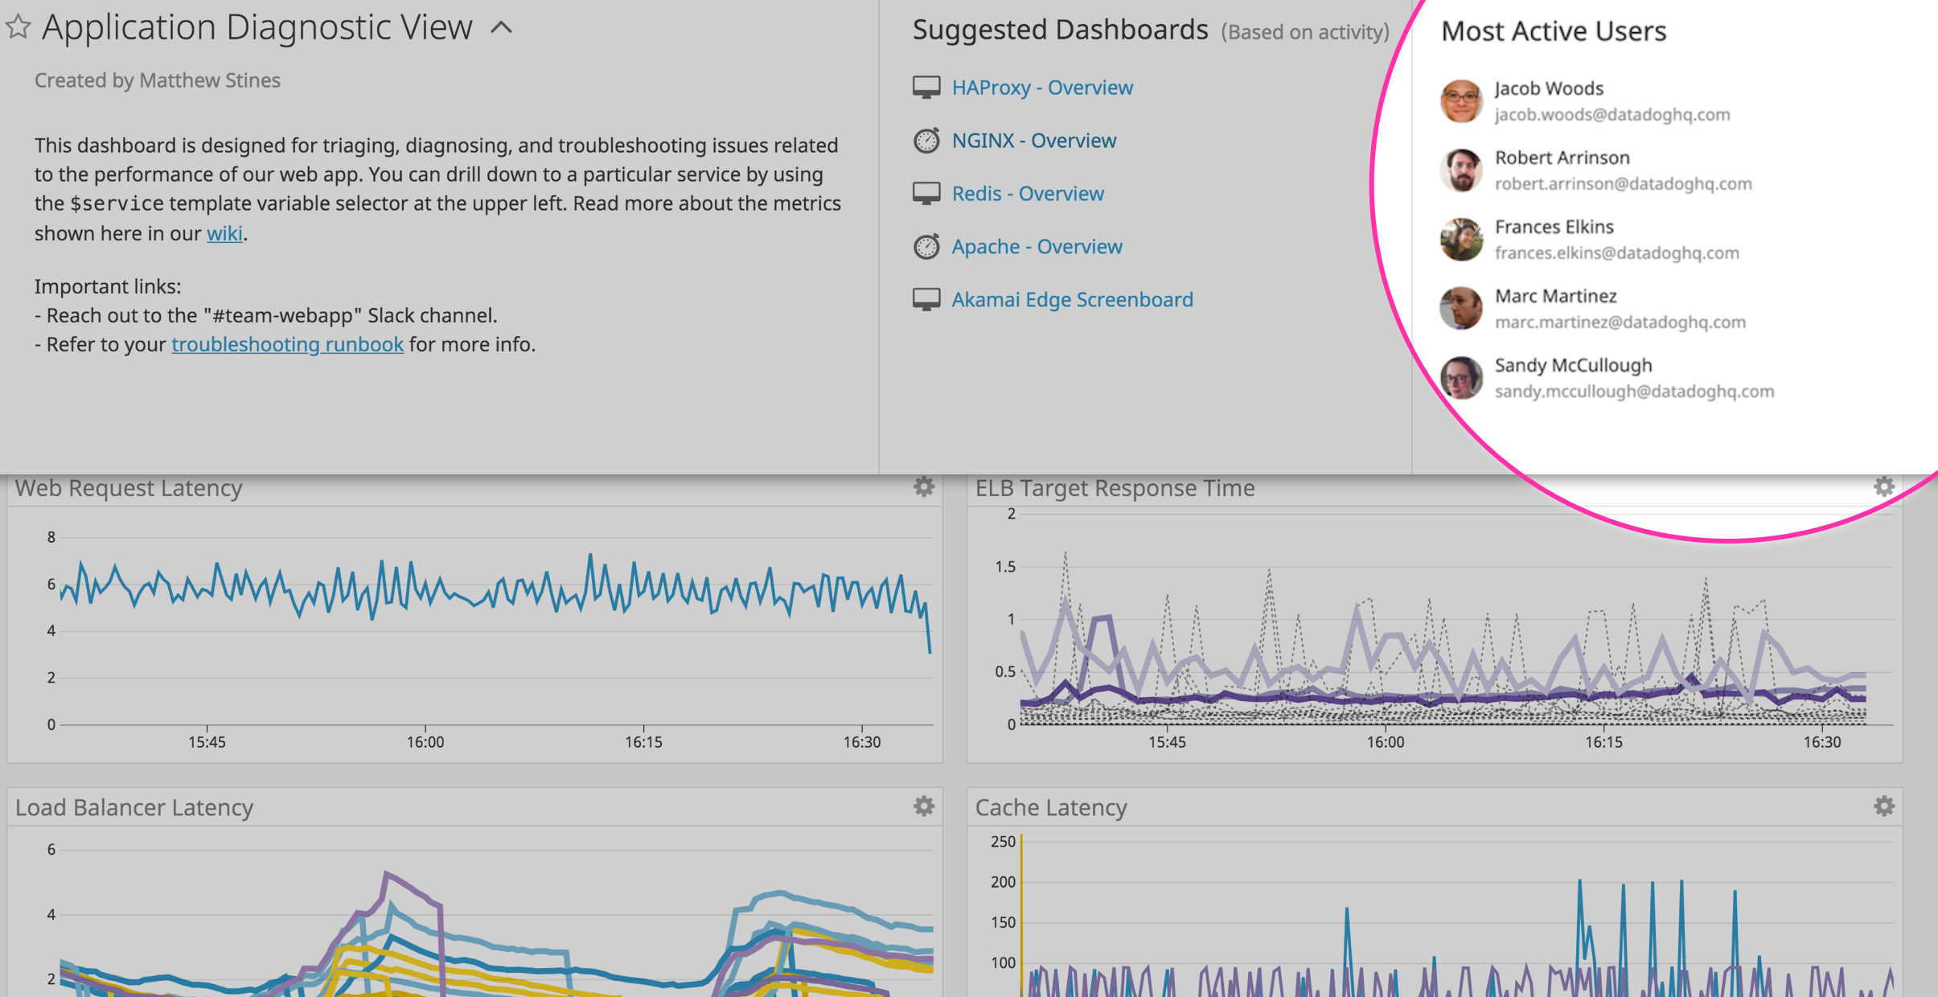Collapse the Application Diagnostic View header
The image size is (1938, 997).
(x=503, y=28)
